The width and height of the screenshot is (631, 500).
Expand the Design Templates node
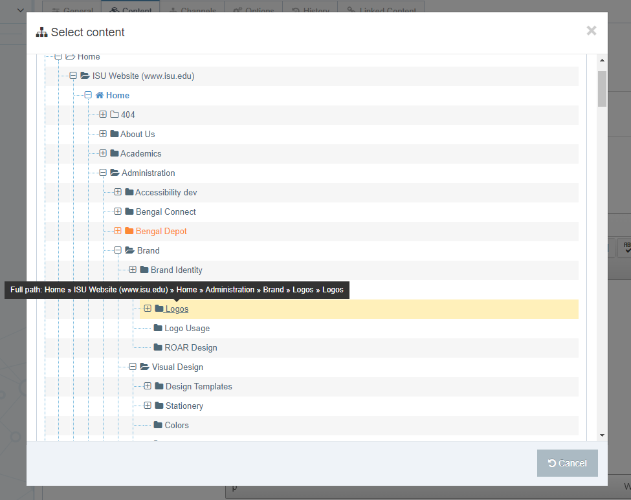(x=148, y=386)
